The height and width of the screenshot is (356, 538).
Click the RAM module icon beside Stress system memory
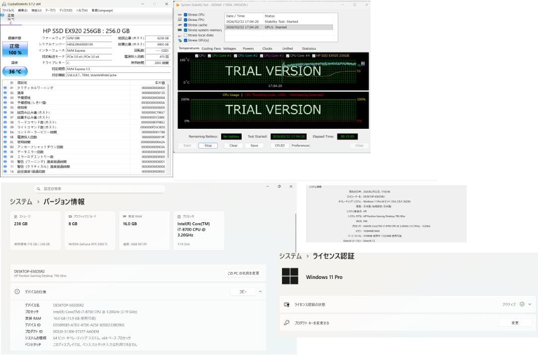coord(180,30)
